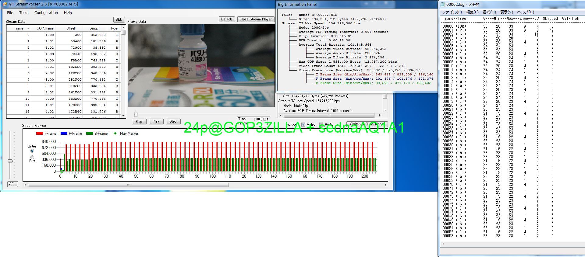
Task: Click the Detach button
Action: tap(226, 19)
